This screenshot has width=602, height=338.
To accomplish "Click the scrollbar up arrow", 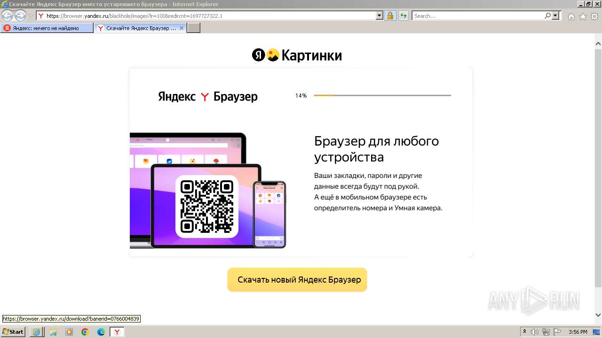I will pyautogui.click(x=598, y=44).
